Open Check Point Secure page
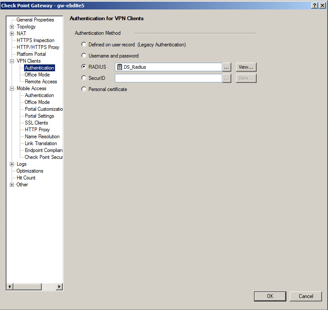 pyautogui.click(x=43, y=157)
